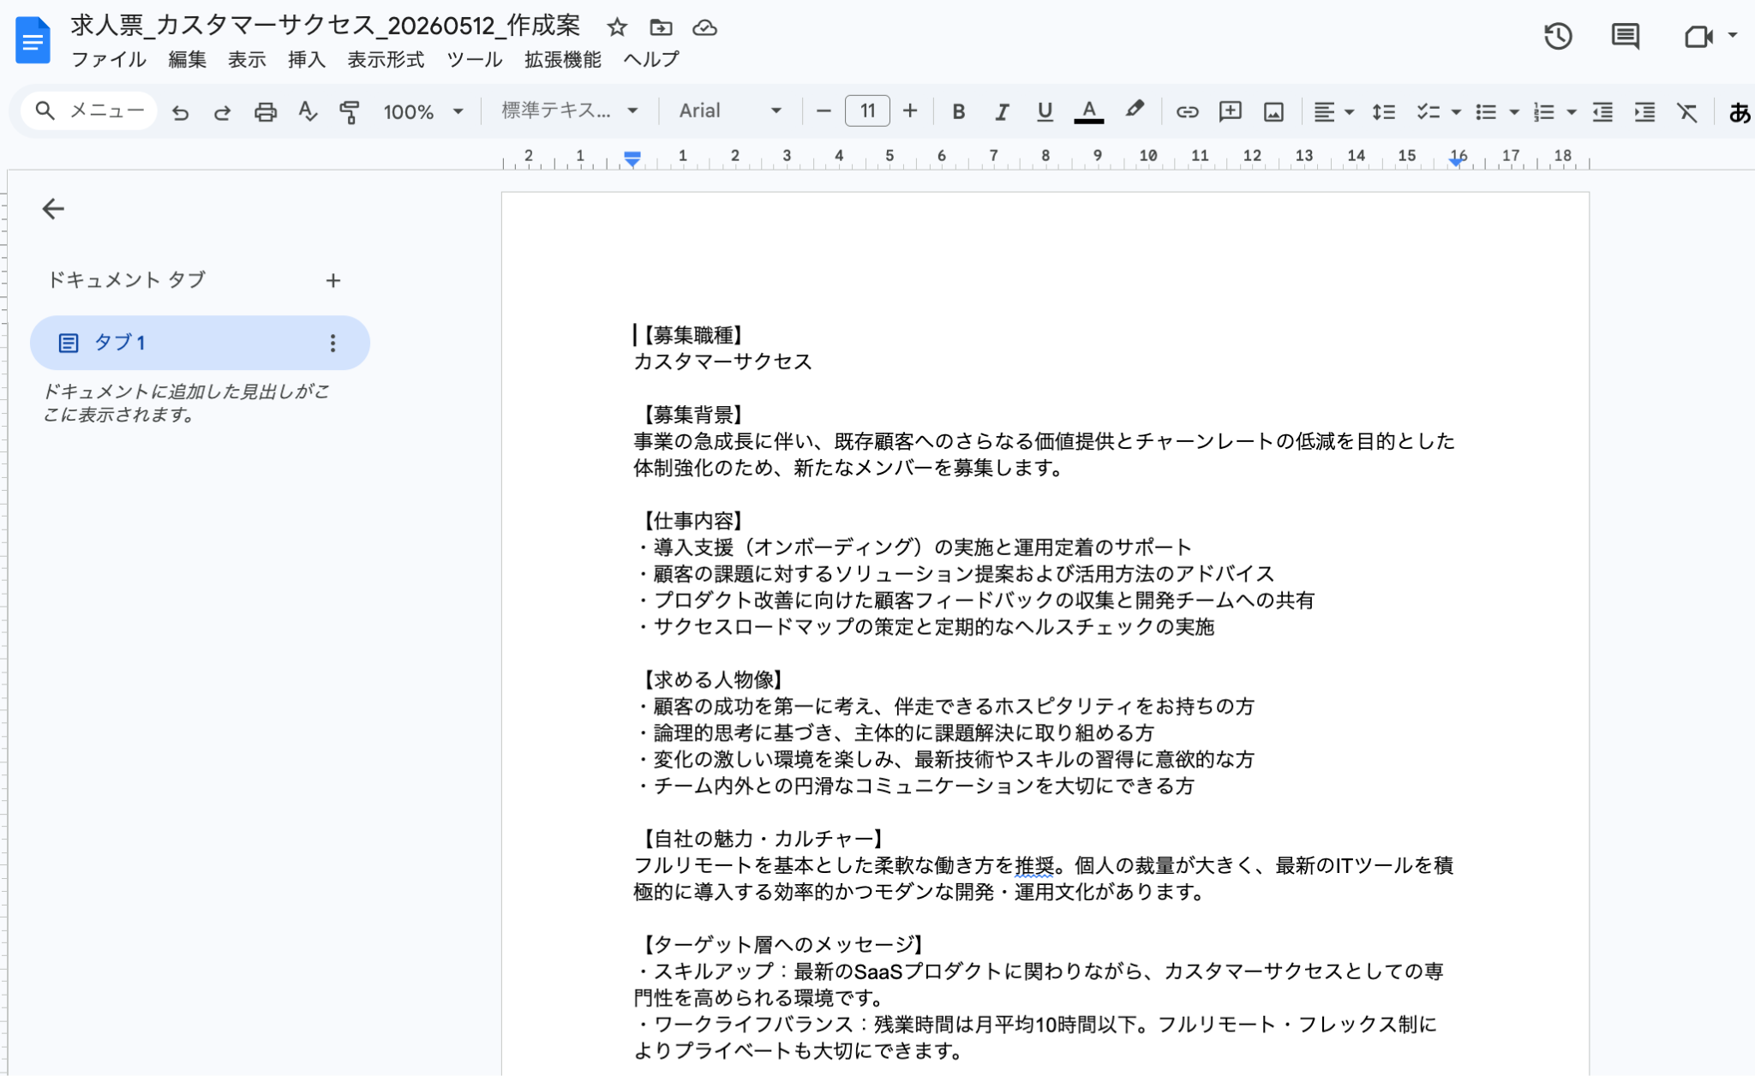Open options for タブ 1

332,343
